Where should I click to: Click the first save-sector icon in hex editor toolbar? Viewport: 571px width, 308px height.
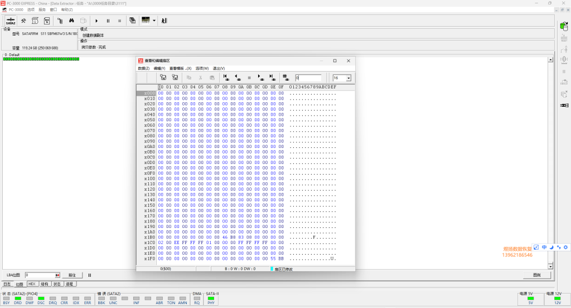pos(163,78)
